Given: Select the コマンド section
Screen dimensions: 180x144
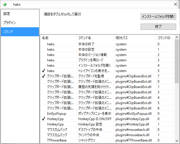Looking at the screenshot, I should pyautogui.click(x=20, y=32).
